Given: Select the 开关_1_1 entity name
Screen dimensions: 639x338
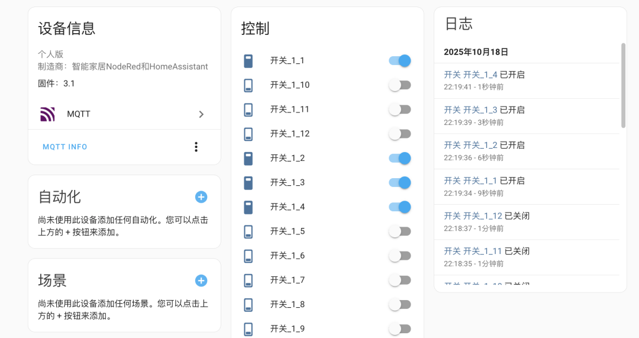Looking at the screenshot, I should (x=287, y=61).
